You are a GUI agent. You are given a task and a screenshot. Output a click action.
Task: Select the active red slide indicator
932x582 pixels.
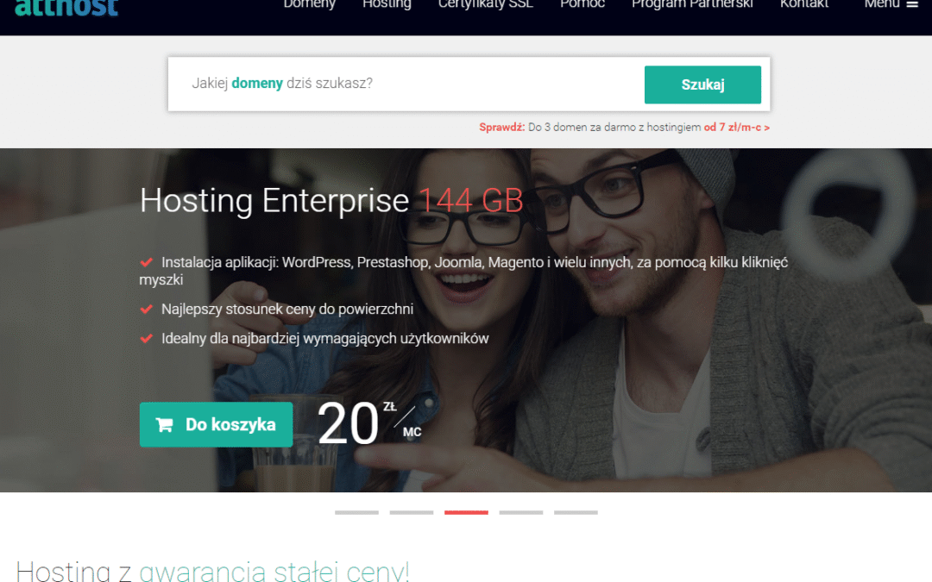(466, 512)
